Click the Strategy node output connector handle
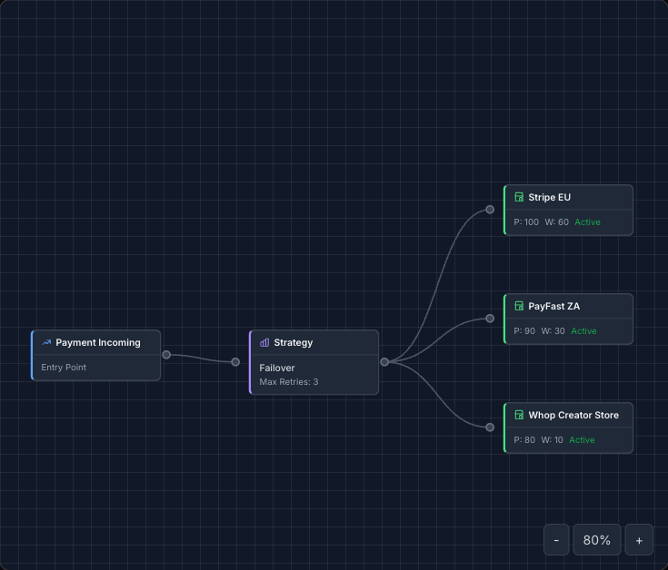This screenshot has height=570, width=668. 384,362
